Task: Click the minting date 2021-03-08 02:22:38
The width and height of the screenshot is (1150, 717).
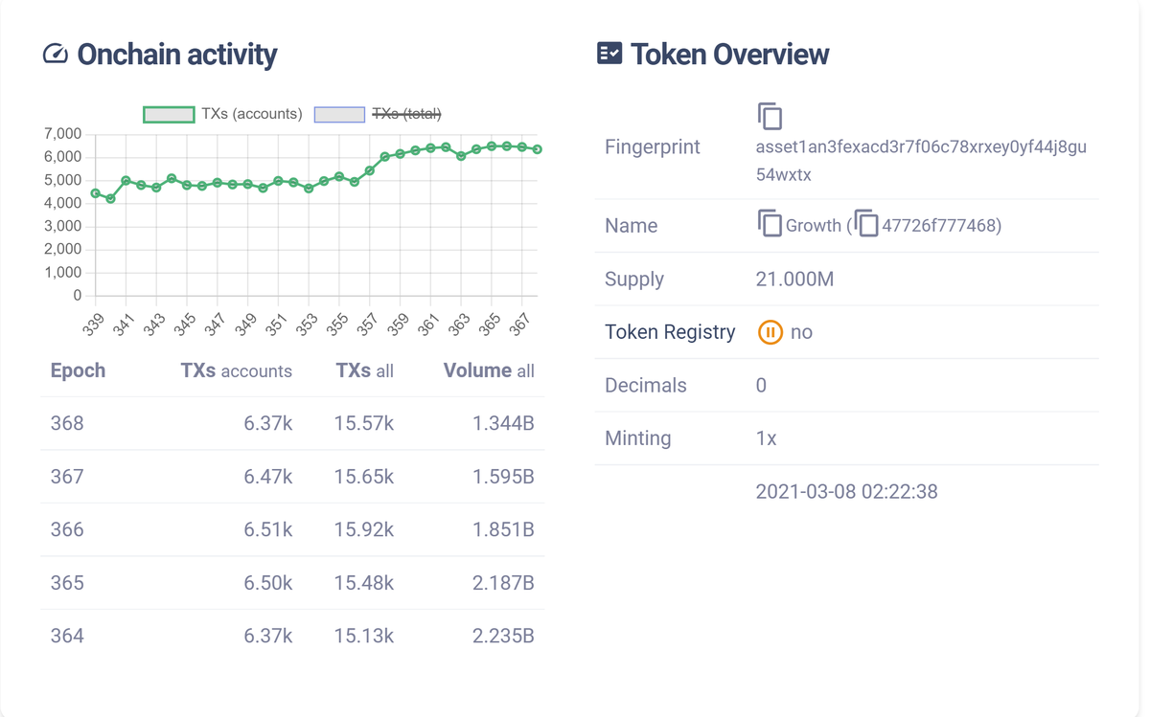Action: (846, 491)
